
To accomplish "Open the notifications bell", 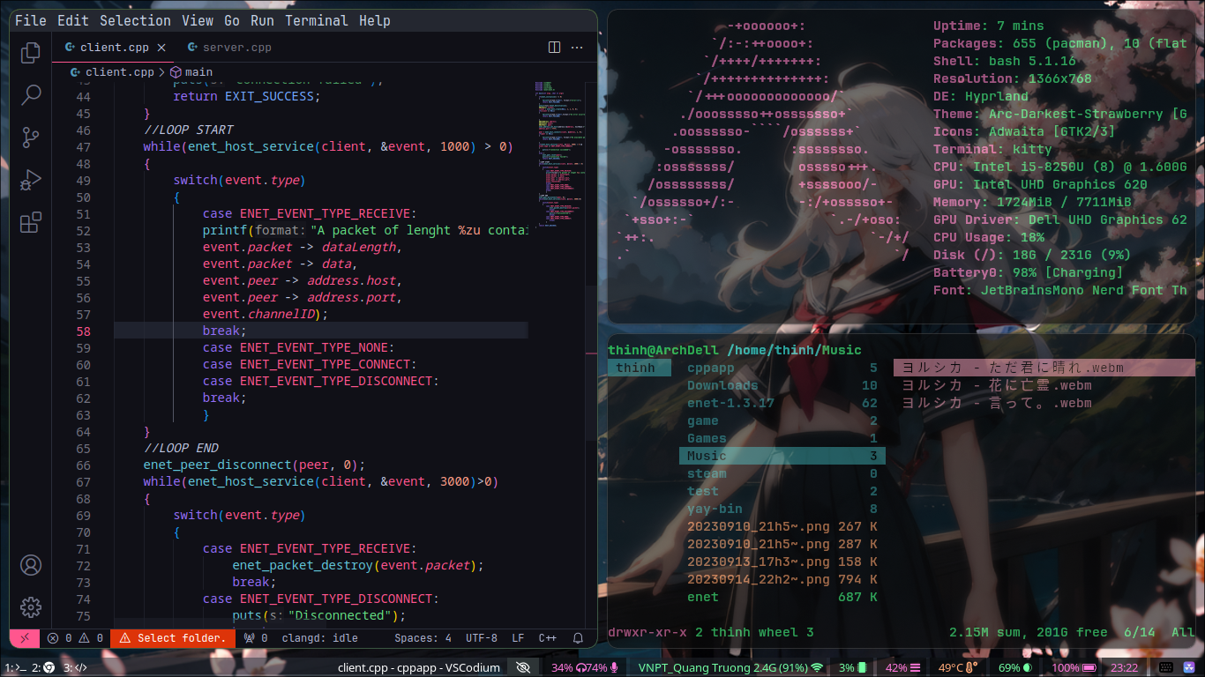I will point(578,638).
